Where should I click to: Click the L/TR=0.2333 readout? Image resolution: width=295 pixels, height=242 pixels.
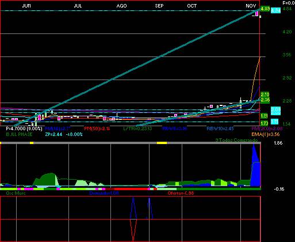click(x=137, y=128)
